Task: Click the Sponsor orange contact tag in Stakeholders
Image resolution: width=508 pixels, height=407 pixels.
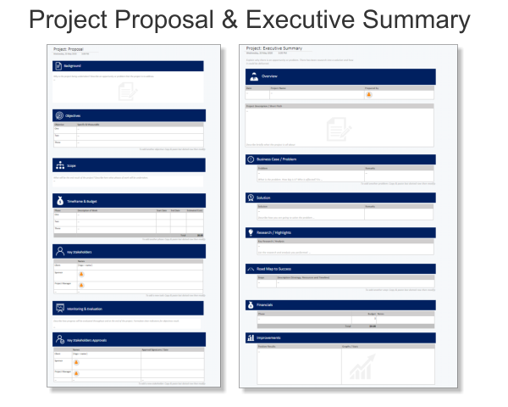Action: point(81,274)
